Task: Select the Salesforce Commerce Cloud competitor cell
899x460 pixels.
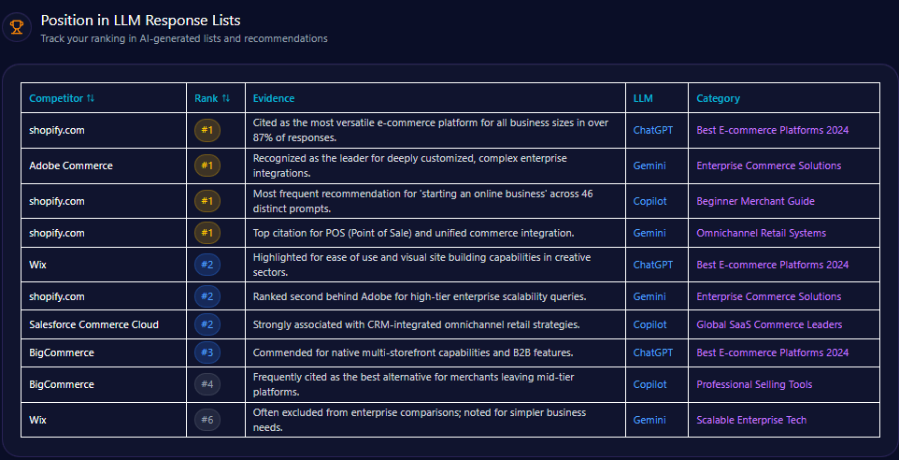Action: click(93, 324)
